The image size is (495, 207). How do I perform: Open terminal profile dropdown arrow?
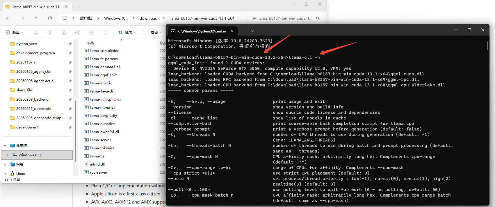click(253, 31)
